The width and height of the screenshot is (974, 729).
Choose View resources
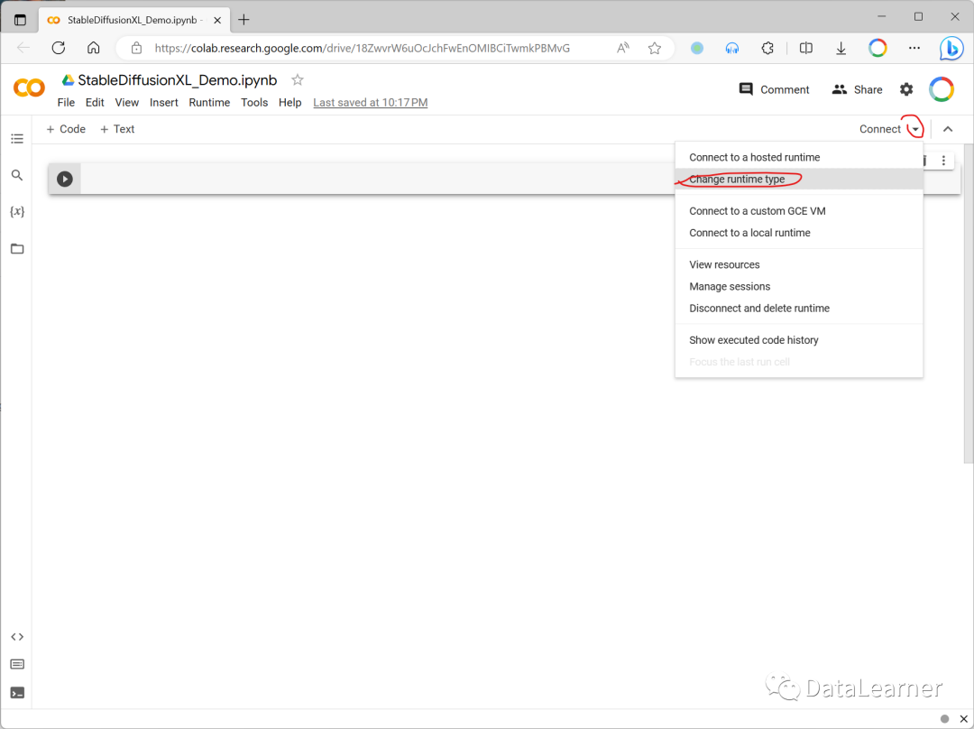click(x=799, y=264)
